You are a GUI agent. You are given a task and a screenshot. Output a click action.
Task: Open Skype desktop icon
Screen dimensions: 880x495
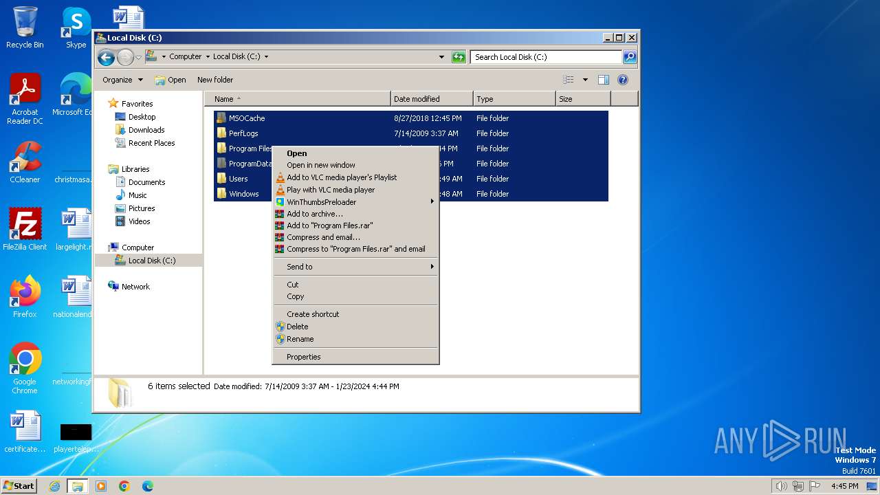pos(76,27)
